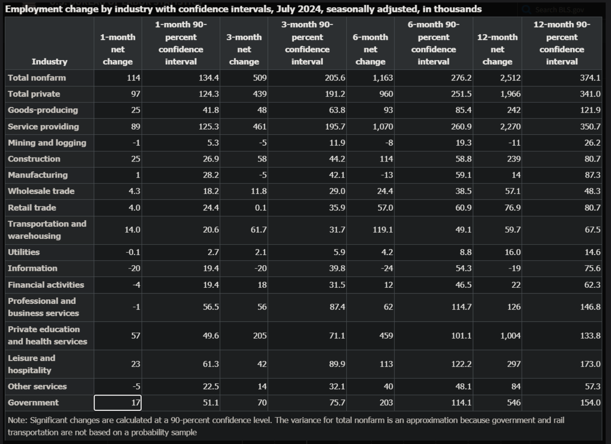The height and width of the screenshot is (444, 611).
Task: Select Government 12-month confidence interval 154.0
Action: tap(590, 403)
